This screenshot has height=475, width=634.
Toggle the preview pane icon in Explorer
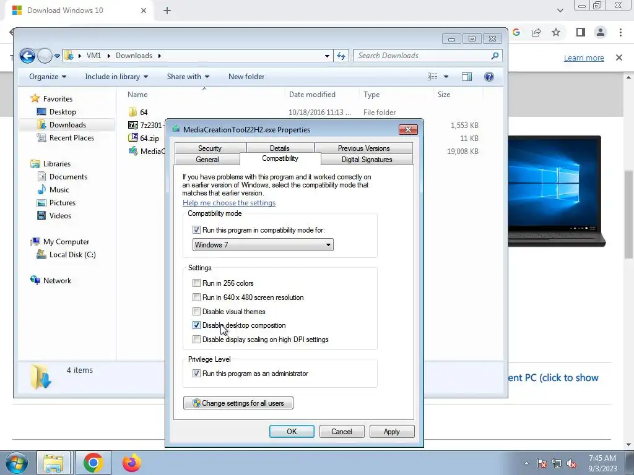coord(467,76)
